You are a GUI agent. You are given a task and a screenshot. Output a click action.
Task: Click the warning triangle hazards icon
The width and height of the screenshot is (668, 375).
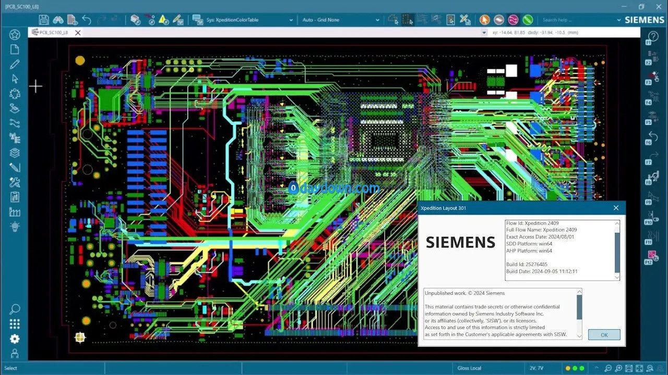point(163,20)
